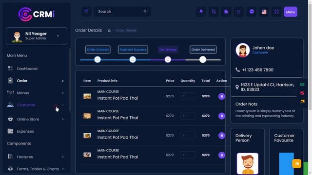
Task: Click the Customer people icon
Action: [10, 105]
